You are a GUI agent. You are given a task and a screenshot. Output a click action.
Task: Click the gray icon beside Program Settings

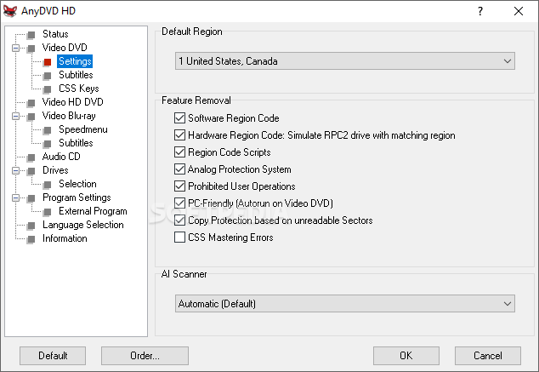coord(31,198)
